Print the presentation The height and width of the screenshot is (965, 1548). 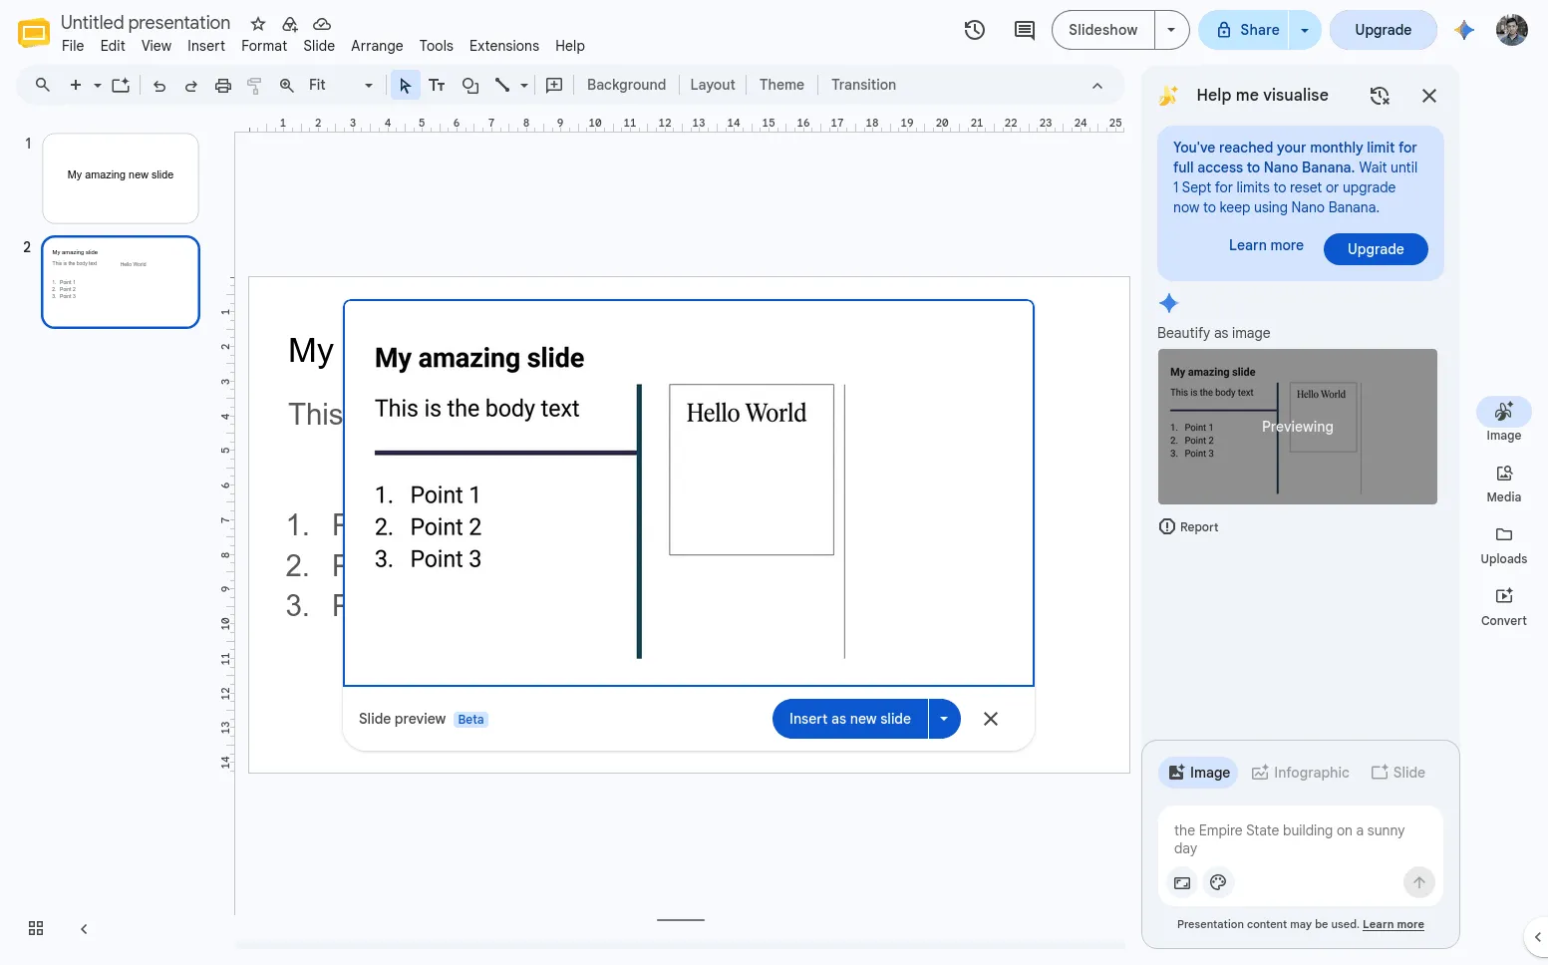pyautogui.click(x=223, y=86)
